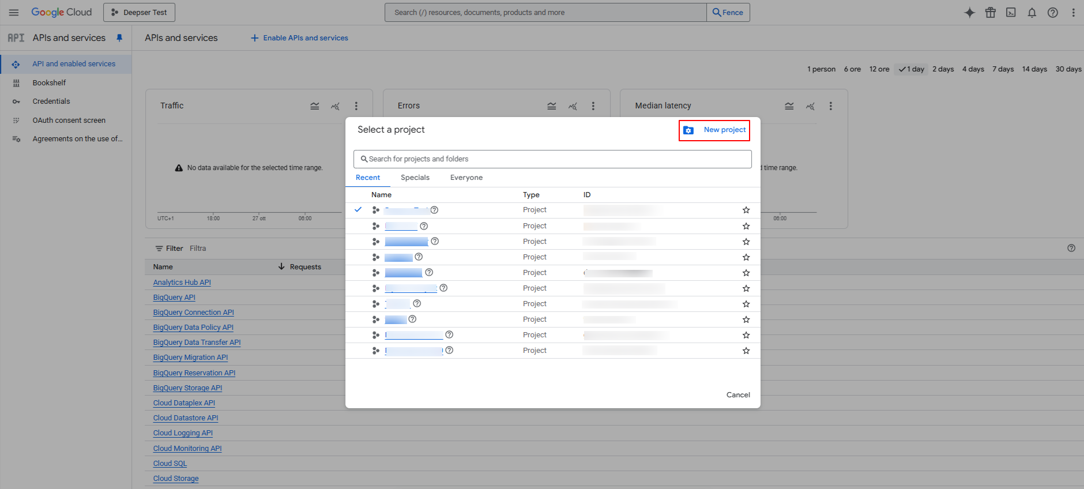Select the 6 ore time range
Viewport: 1084px width, 489px height.
[x=852, y=69]
